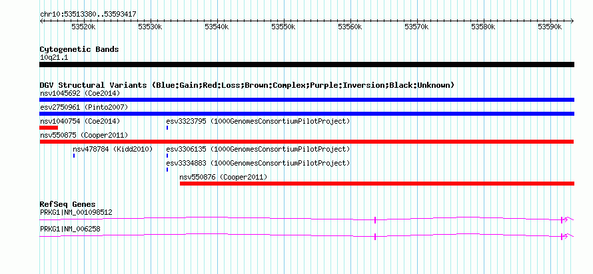The image size is (593, 274).
Task: Select the nsv550876 (Cooper2011) label
Action: pyautogui.click(x=223, y=177)
